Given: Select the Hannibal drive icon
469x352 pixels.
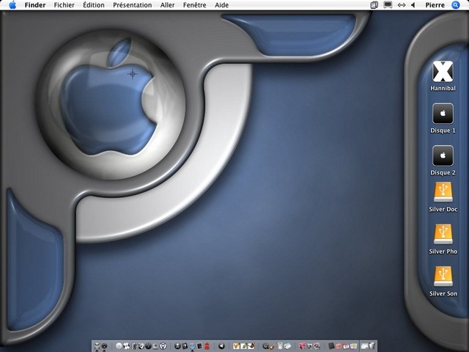Looking at the screenshot, I should click(x=443, y=72).
